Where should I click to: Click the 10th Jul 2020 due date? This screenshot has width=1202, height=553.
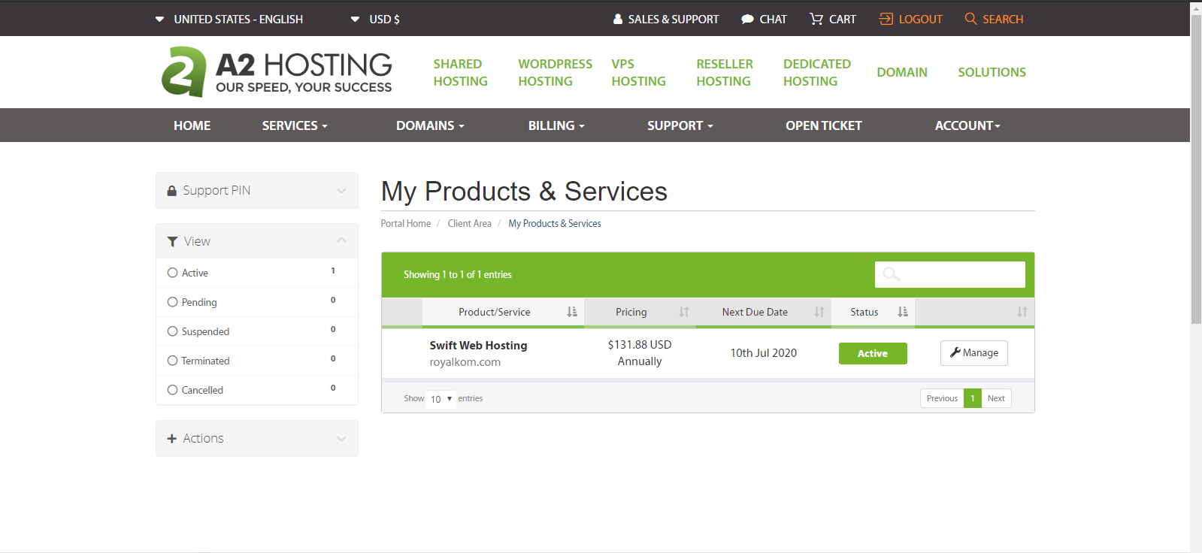tap(764, 353)
